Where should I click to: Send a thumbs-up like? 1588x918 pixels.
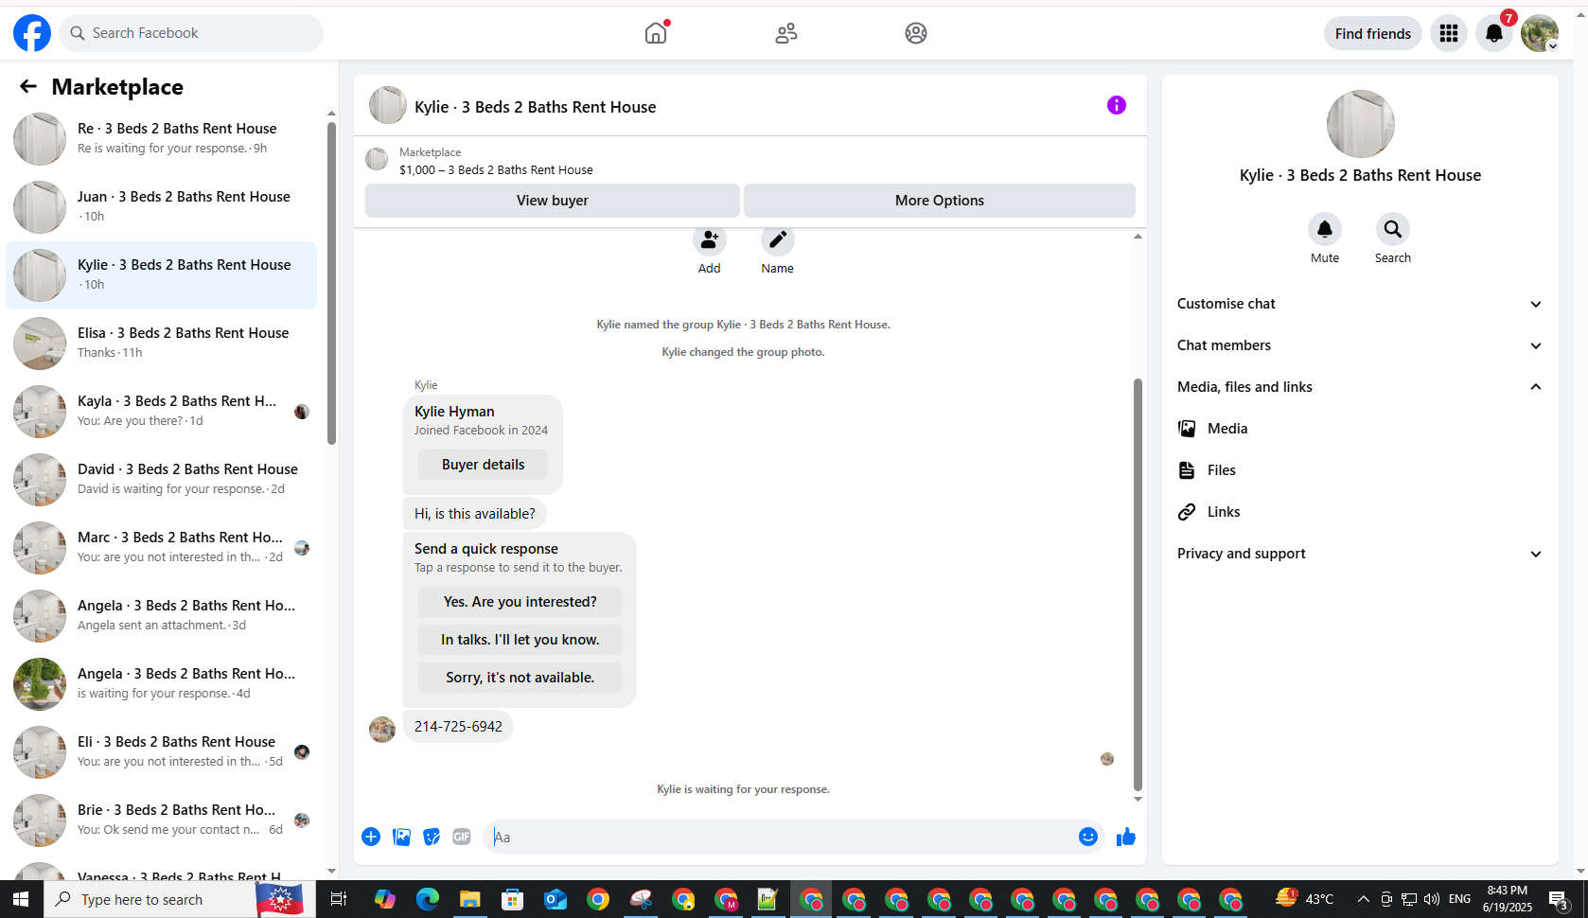1125,837
